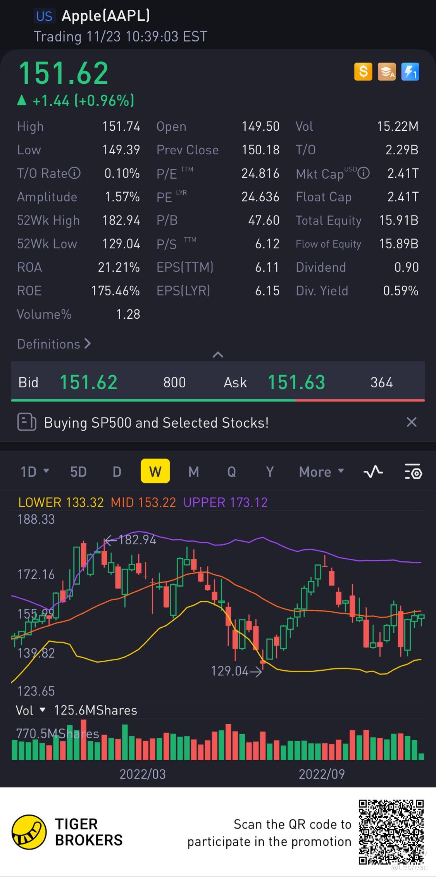Tap the P/B value 47.60
The width and height of the screenshot is (436, 877).
click(x=264, y=220)
